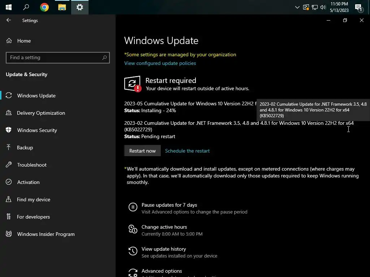
Task: Open the volume speaker tray icon
Action: pos(323,7)
